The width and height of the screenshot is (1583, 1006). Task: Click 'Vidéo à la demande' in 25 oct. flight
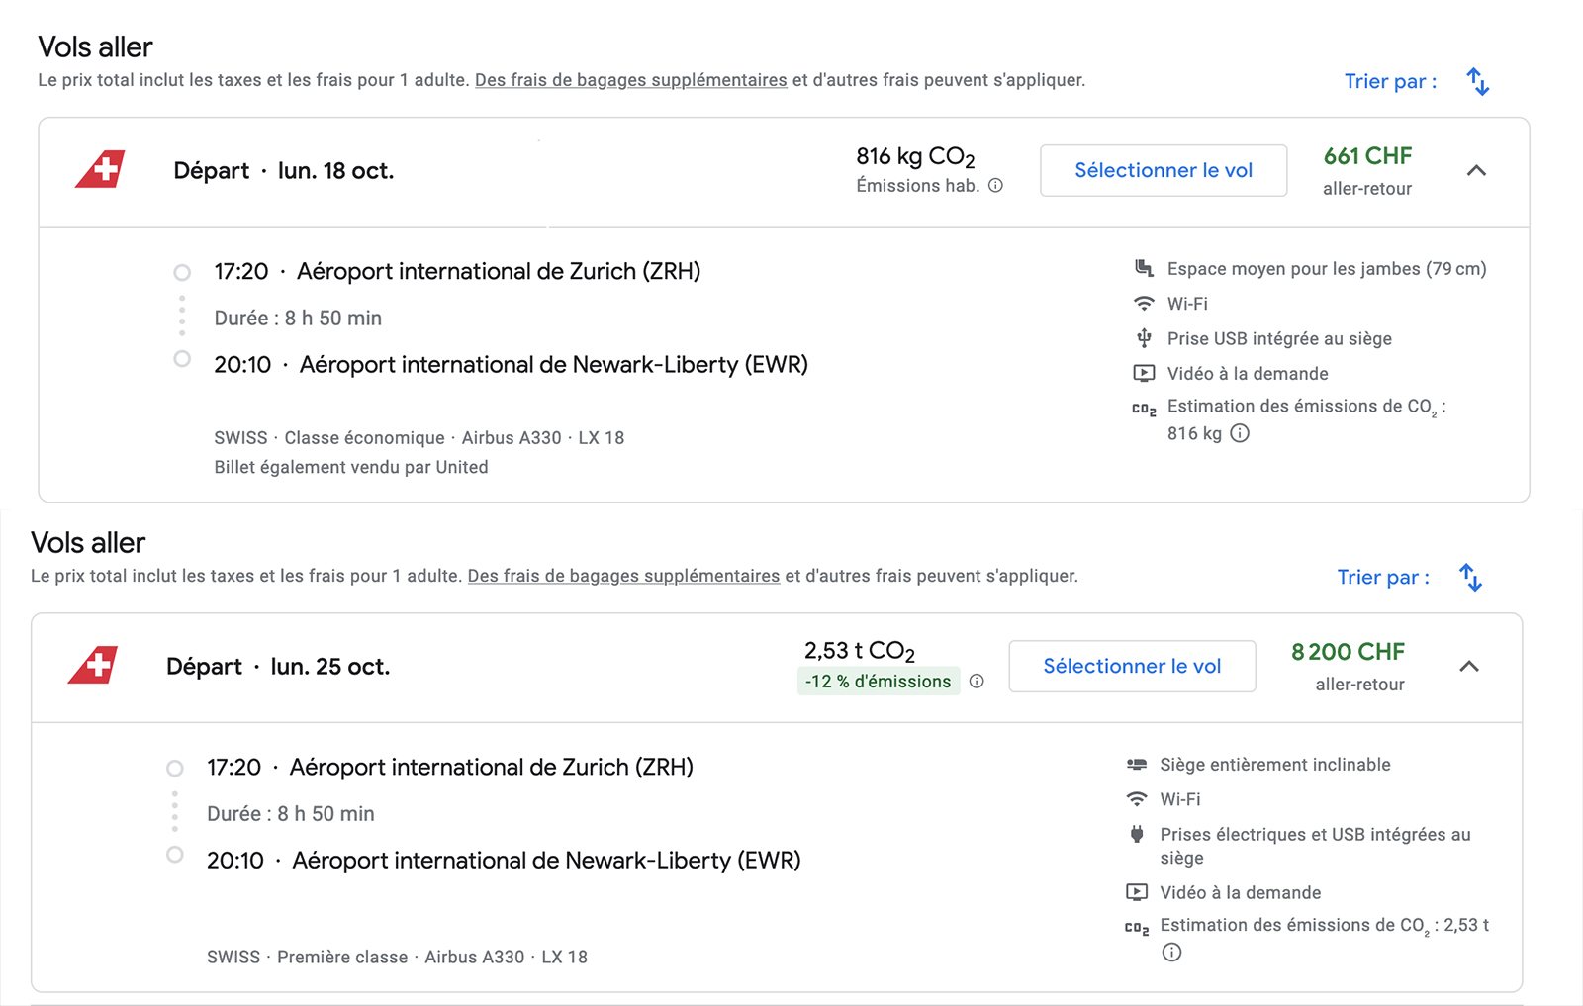(x=1241, y=892)
